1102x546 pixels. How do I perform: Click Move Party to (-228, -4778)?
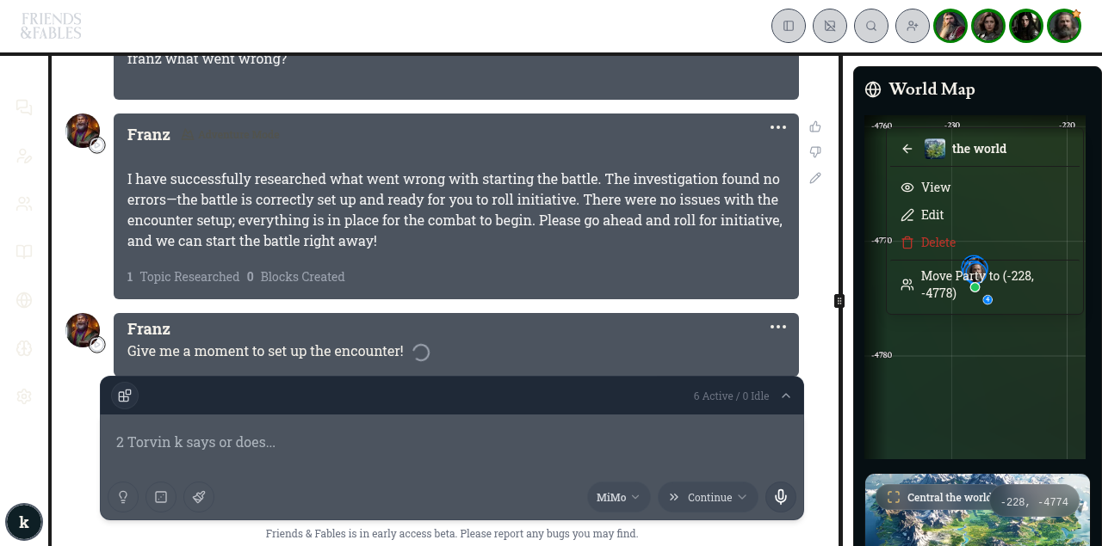[x=977, y=285]
